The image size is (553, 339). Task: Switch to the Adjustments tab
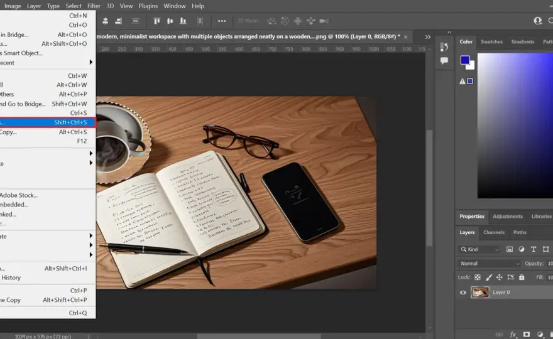point(508,217)
